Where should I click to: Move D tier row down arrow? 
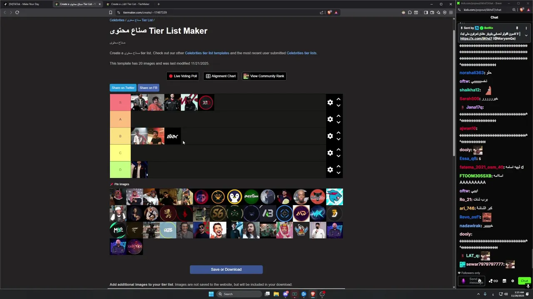[339, 173]
